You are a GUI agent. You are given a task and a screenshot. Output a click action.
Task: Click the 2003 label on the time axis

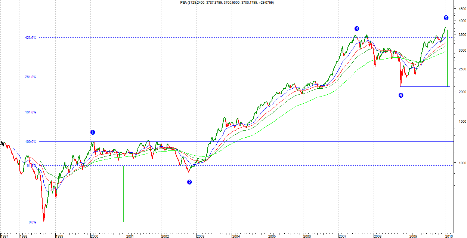[200, 236]
